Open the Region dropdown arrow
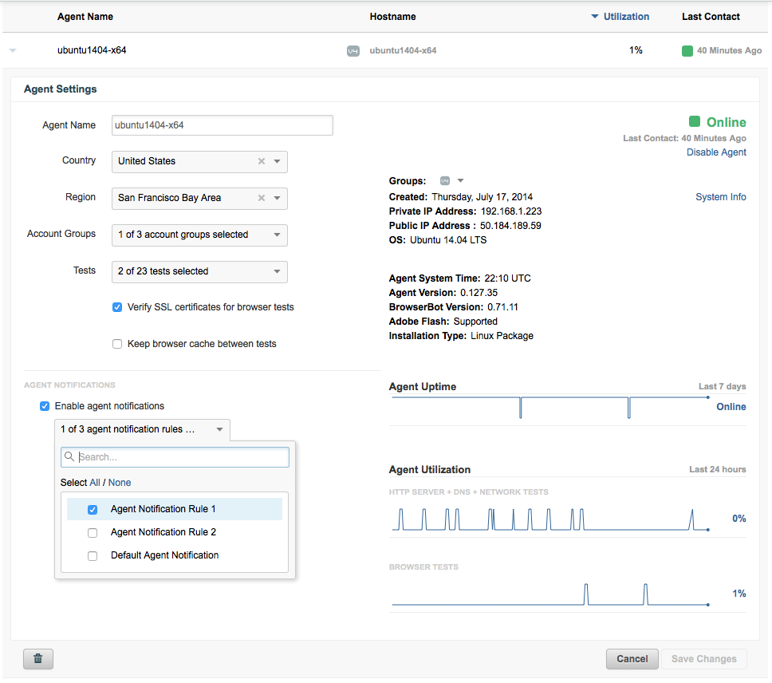772x683 pixels. coord(278,198)
